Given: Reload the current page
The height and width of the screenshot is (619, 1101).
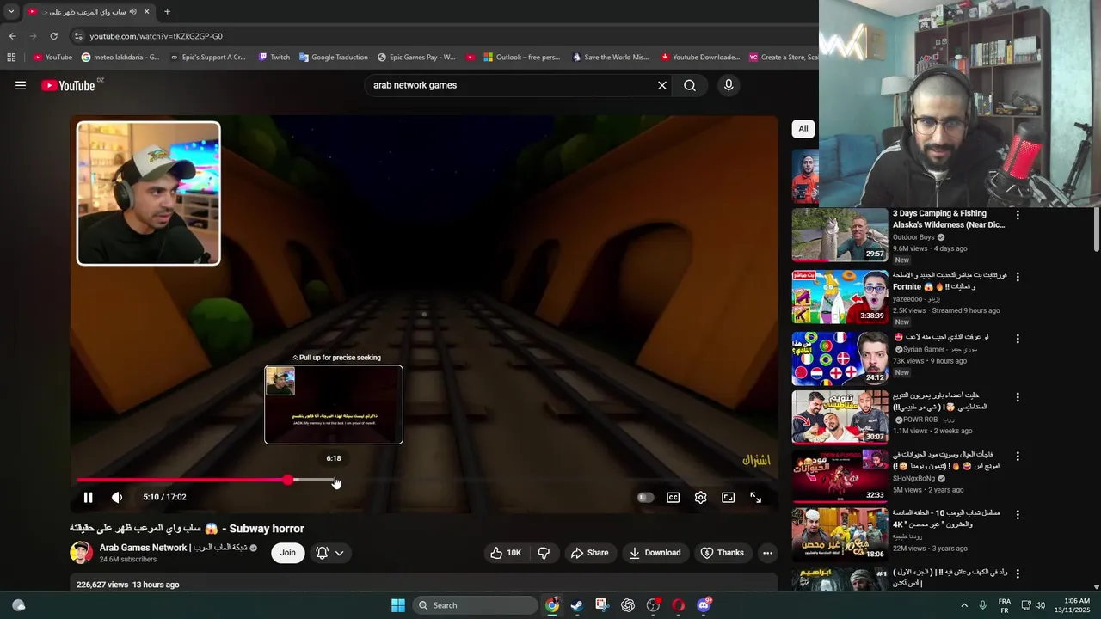Looking at the screenshot, I should [x=53, y=36].
